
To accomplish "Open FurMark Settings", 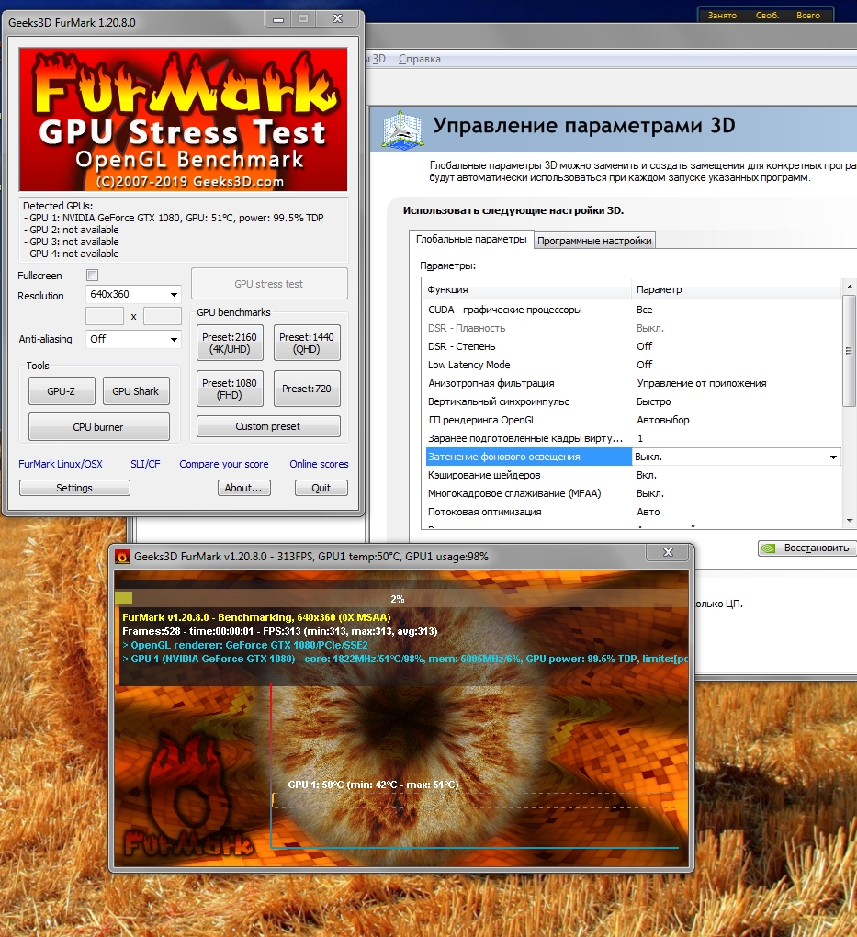I will tap(74, 488).
